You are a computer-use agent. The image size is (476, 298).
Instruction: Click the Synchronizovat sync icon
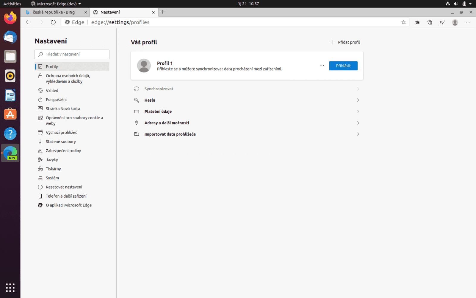[137, 89]
